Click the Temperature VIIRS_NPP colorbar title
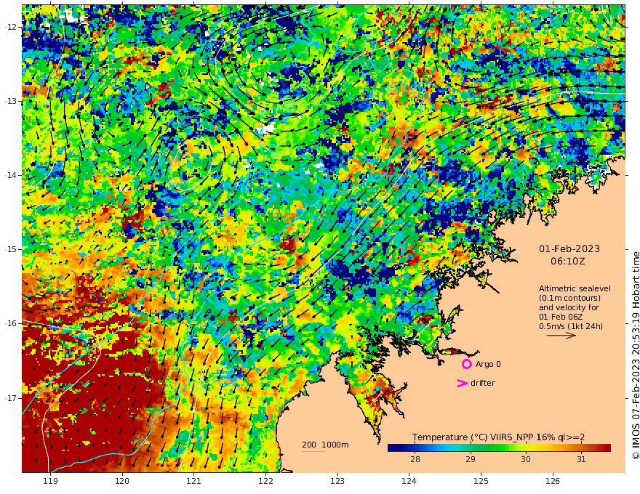This screenshot has width=640, height=494. (498, 437)
